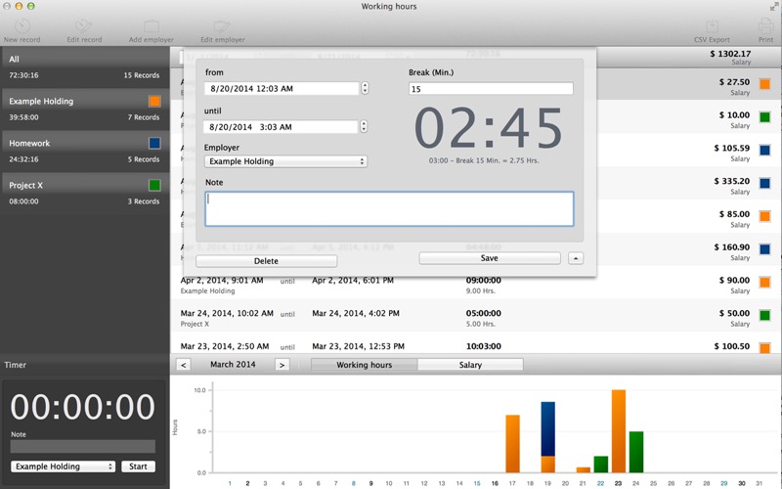The image size is (782, 489).
Task: Switch to the Salary chart tab
Action: coord(469,365)
